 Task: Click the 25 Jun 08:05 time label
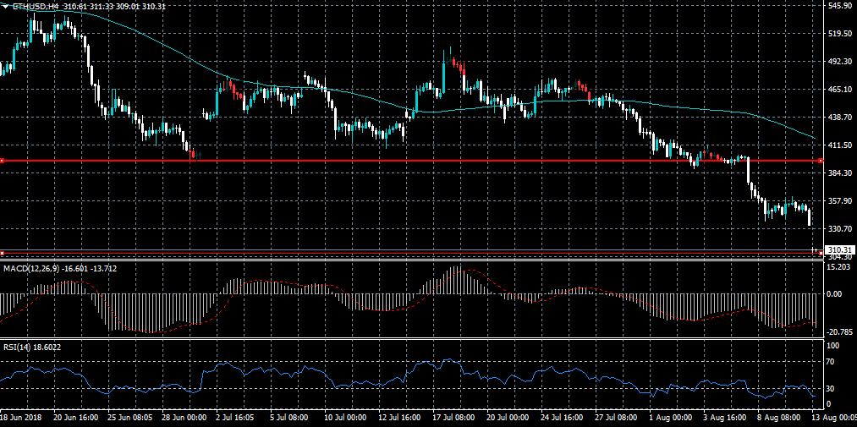[130, 417]
